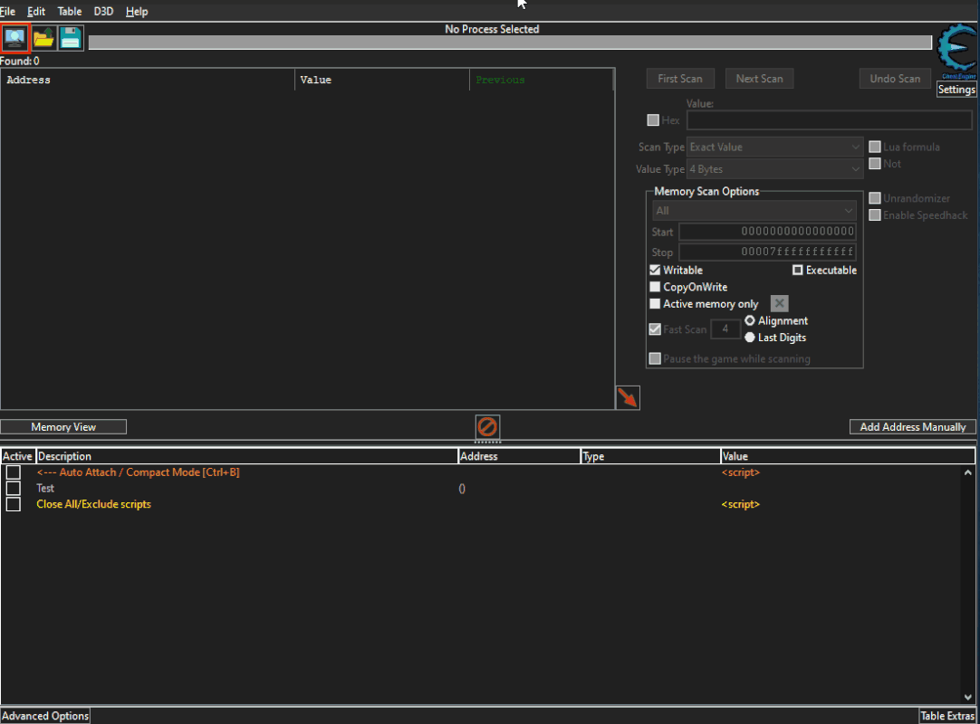This screenshot has width=980, height=724.
Task: Open the Edit menu
Action: (35, 11)
